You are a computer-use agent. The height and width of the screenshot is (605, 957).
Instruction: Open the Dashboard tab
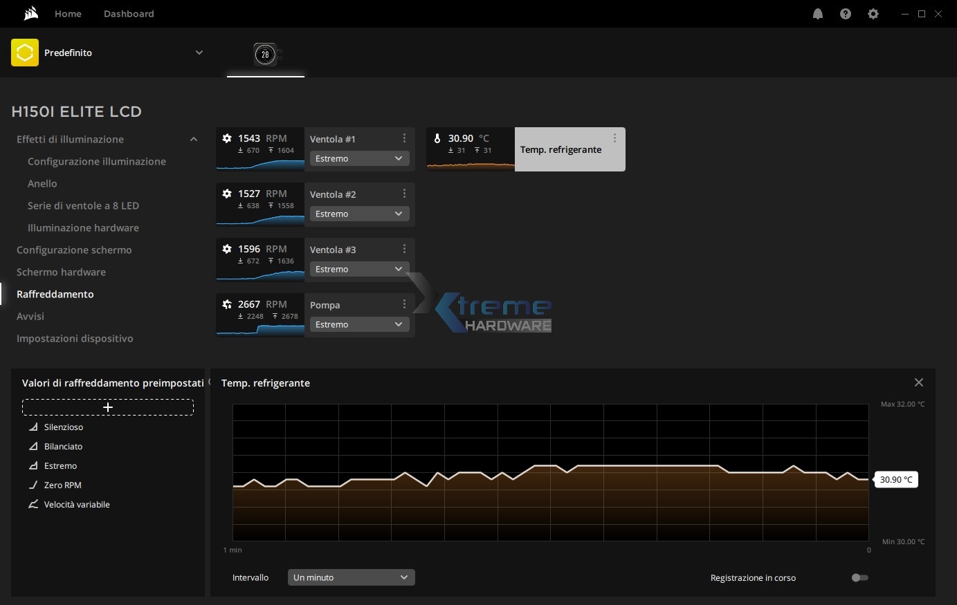(129, 14)
